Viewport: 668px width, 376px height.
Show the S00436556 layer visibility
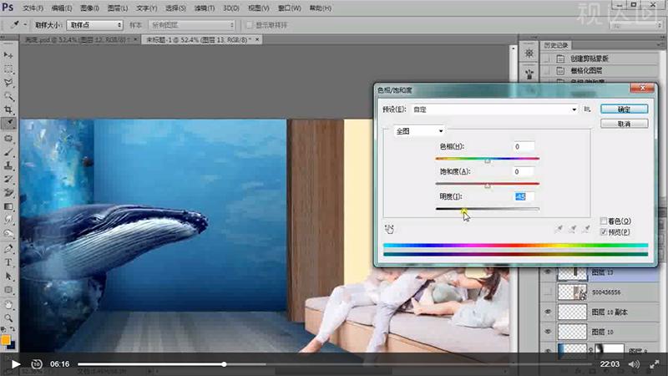pyautogui.click(x=548, y=292)
